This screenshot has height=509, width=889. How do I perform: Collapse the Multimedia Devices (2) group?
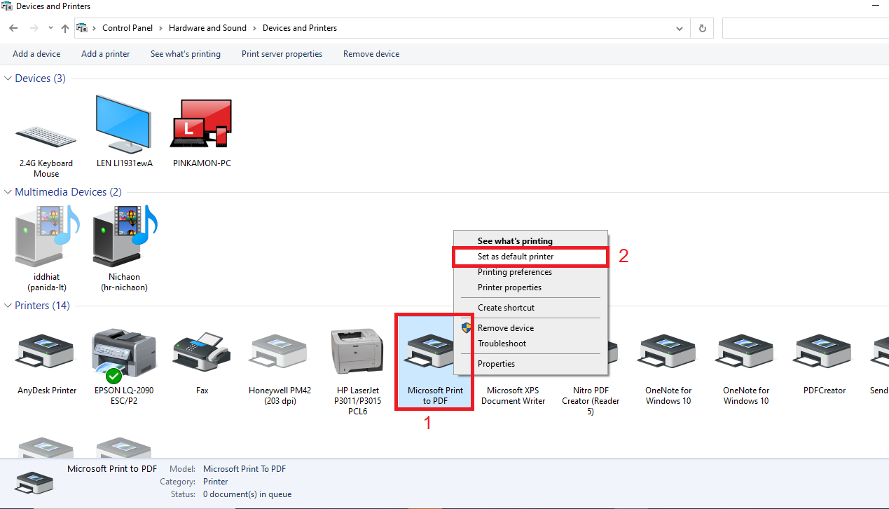[8, 192]
